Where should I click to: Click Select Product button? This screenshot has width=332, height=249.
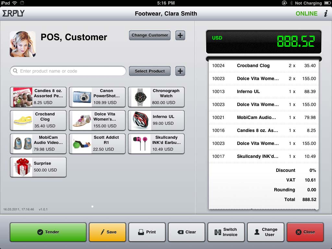click(x=150, y=71)
